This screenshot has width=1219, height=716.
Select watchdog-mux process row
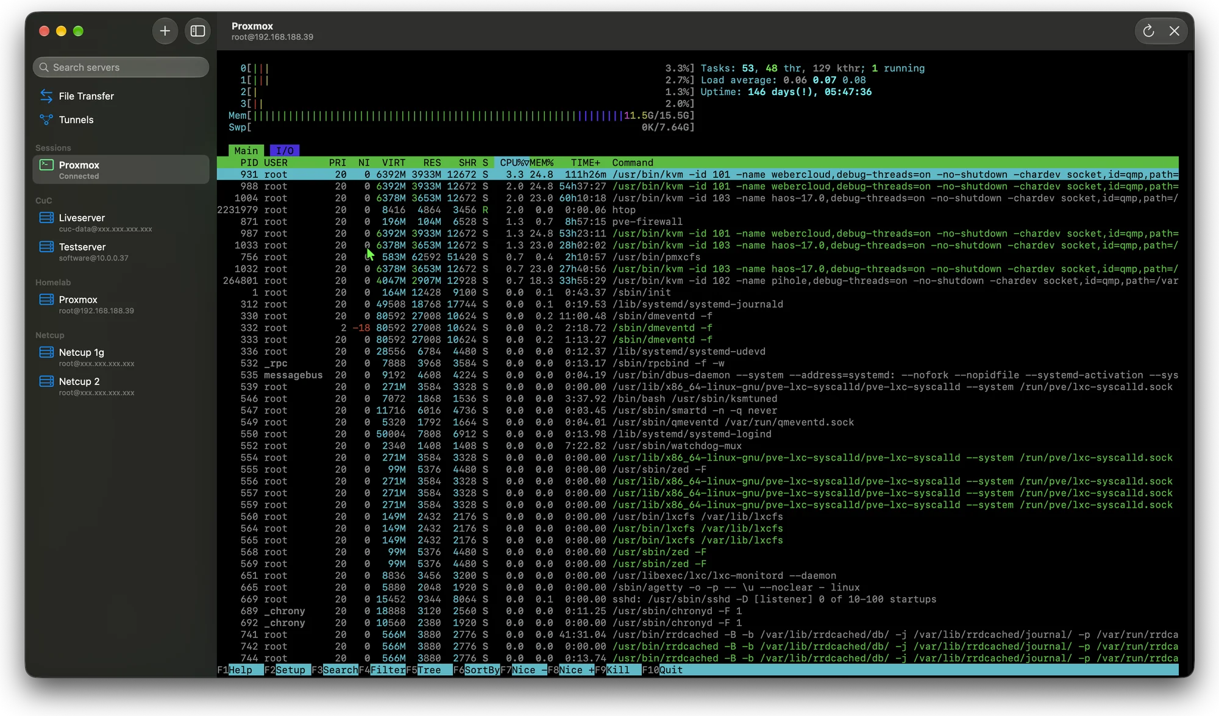point(697,446)
